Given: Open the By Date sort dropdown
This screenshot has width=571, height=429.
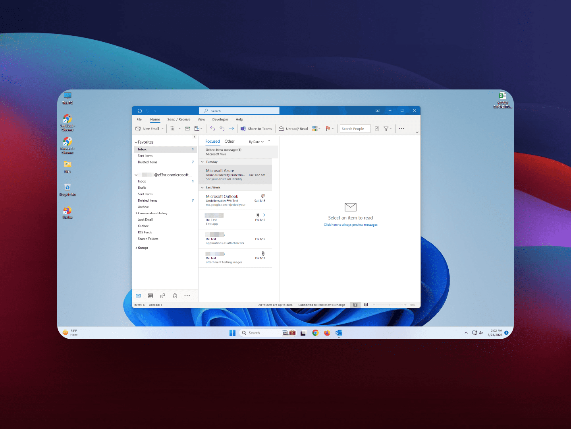Looking at the screenshot, I should 256,142.
